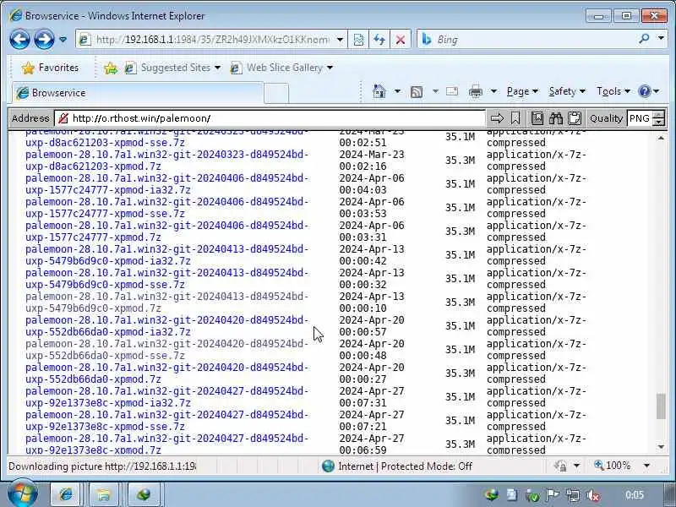The image size is (676, 507).
Task: Click the clipboard icon in Browservice bar
Action: point(575,118)
